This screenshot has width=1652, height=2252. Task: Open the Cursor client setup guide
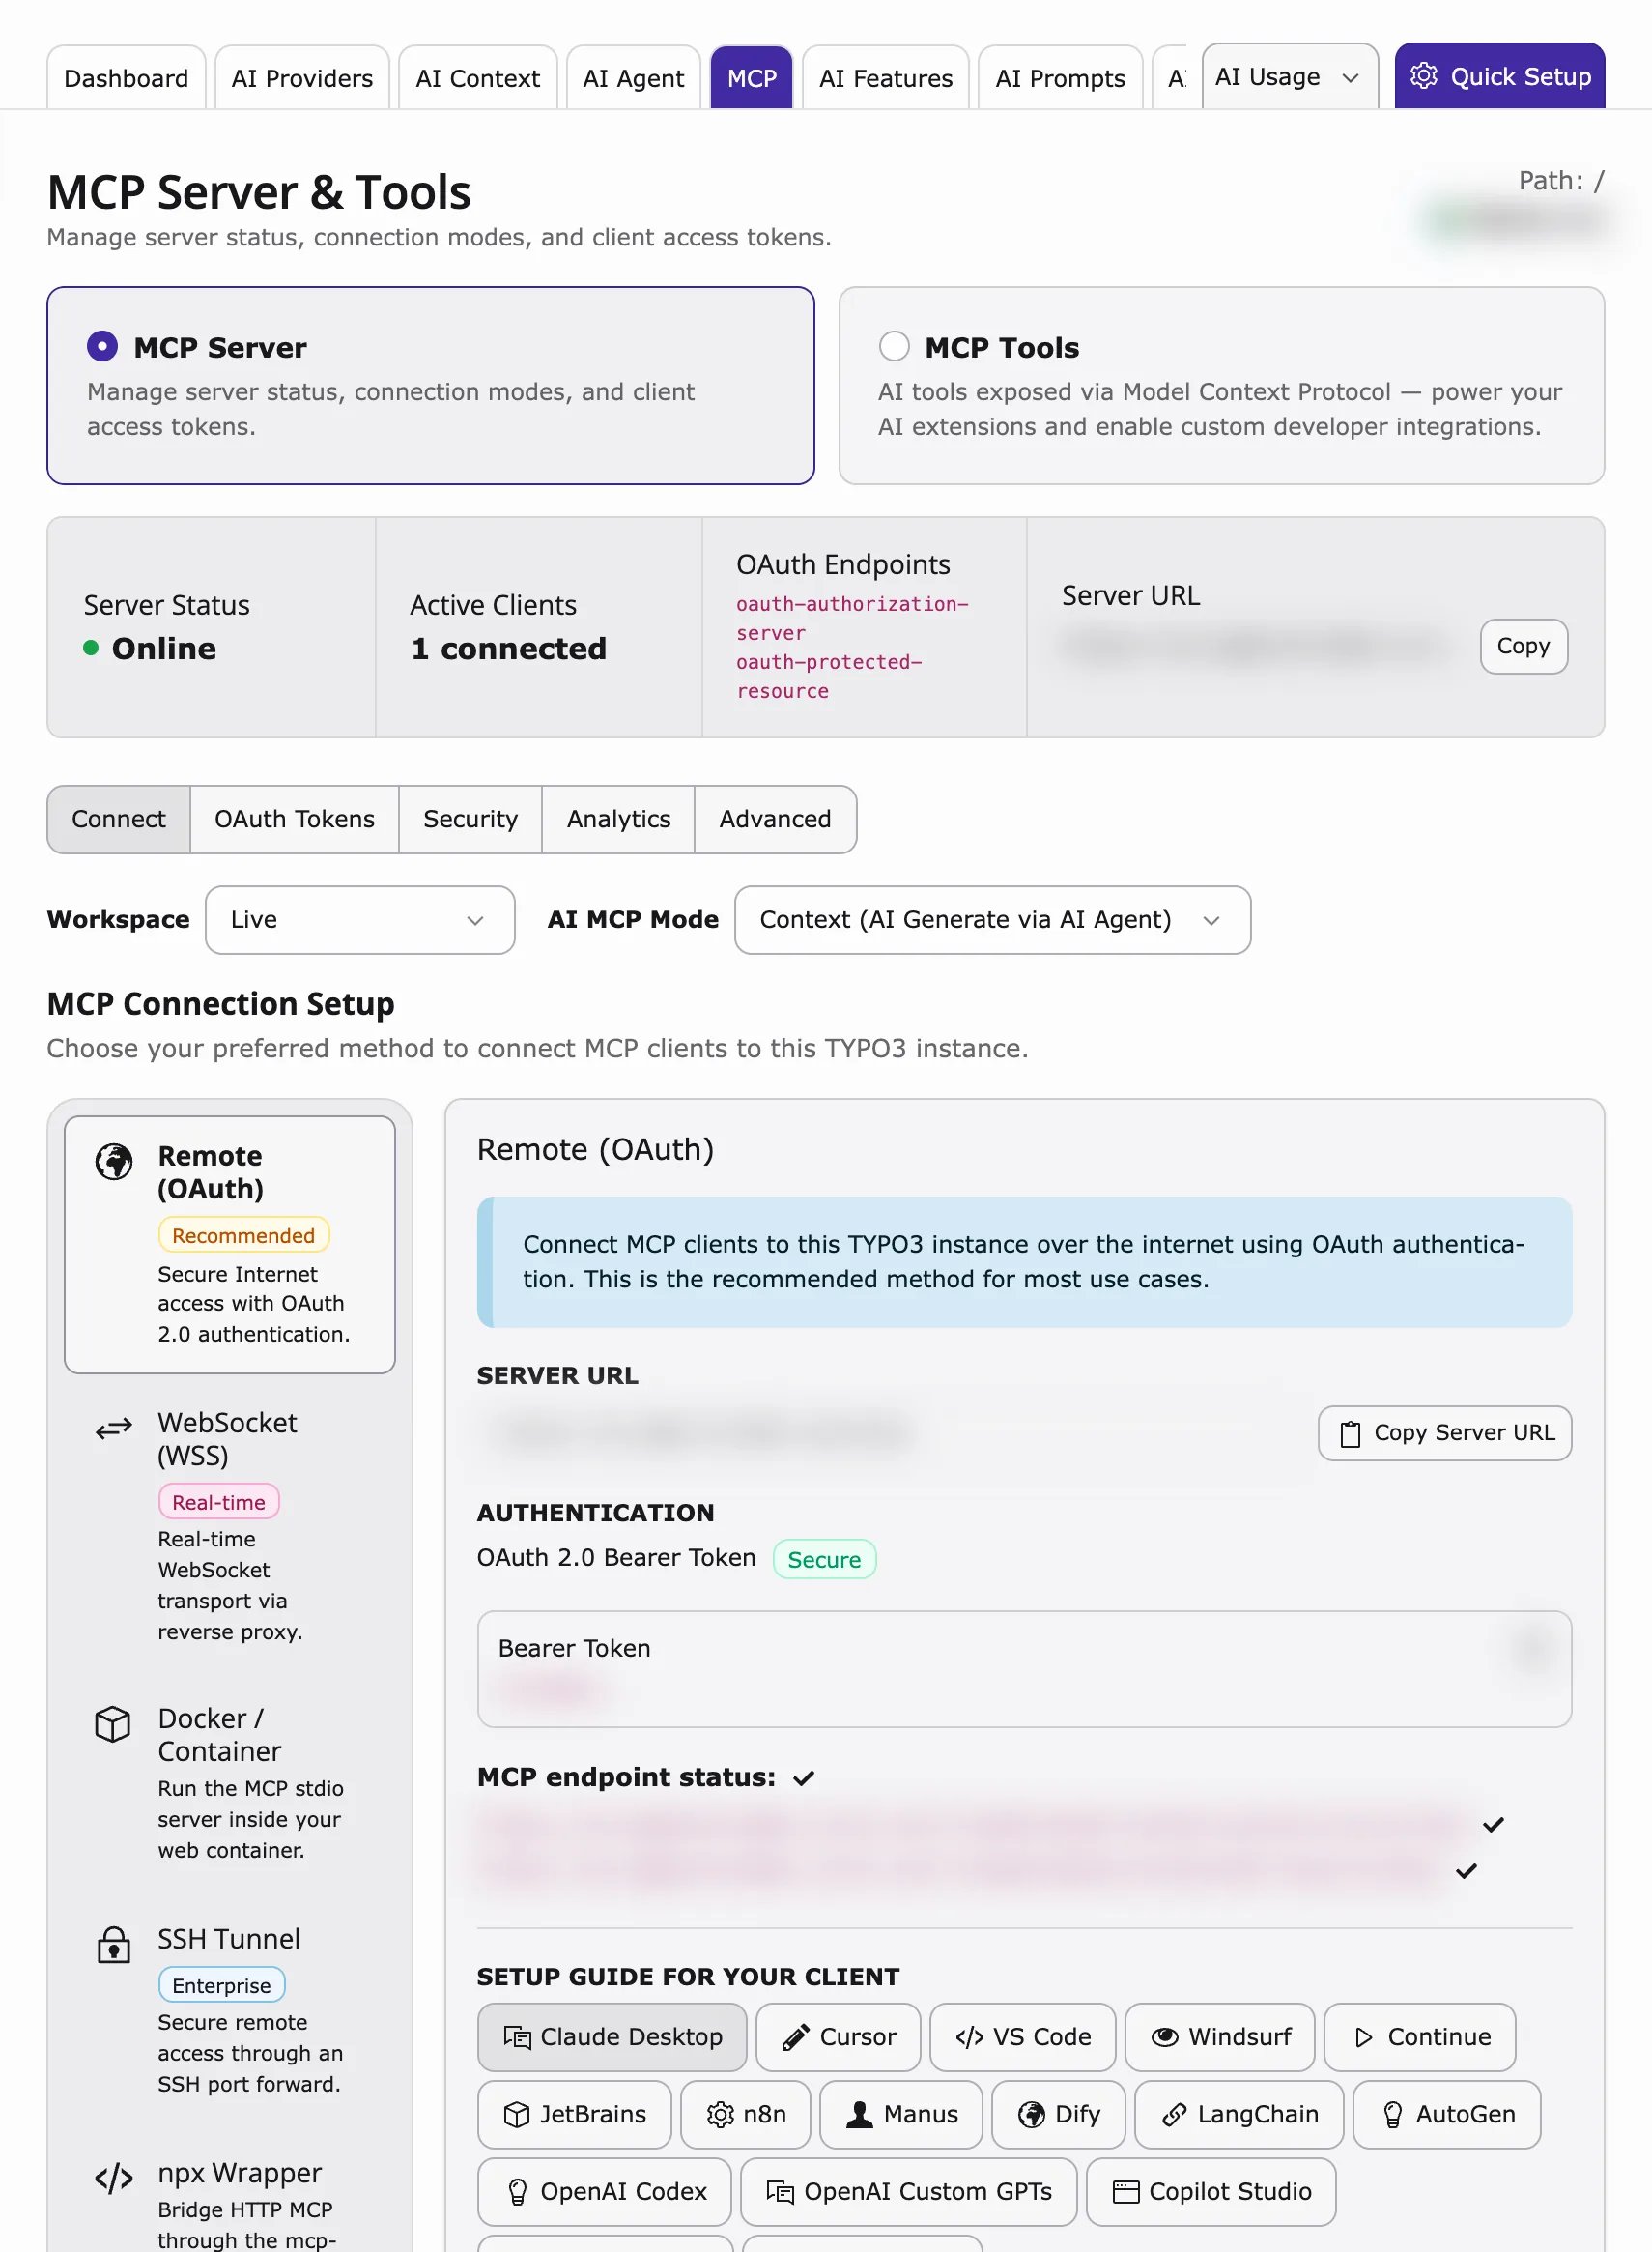(x=838, y=2035)
